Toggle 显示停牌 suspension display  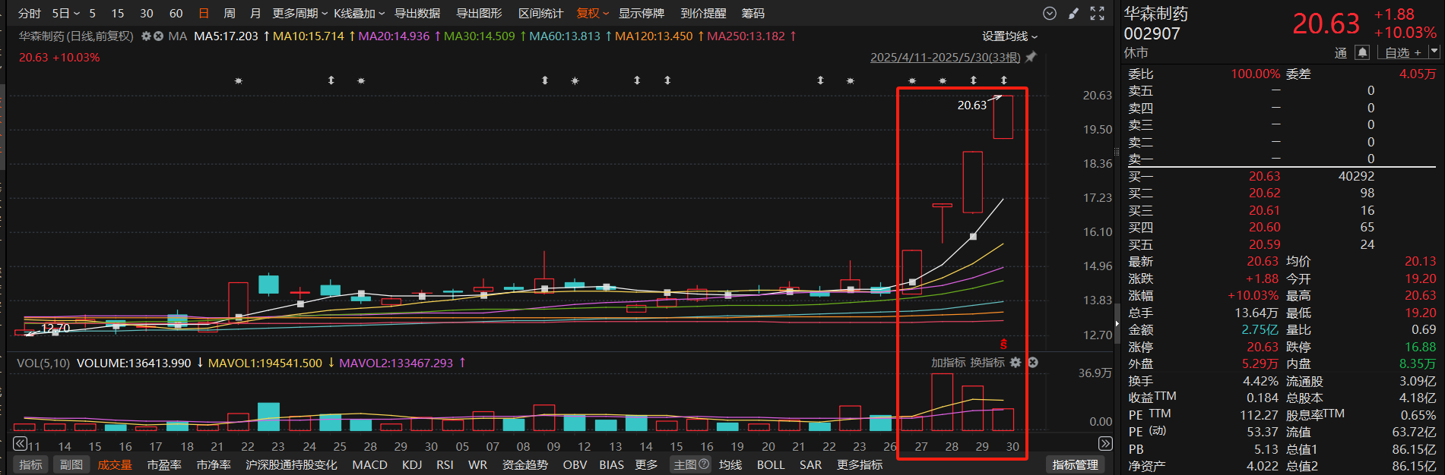coord(641,14)
